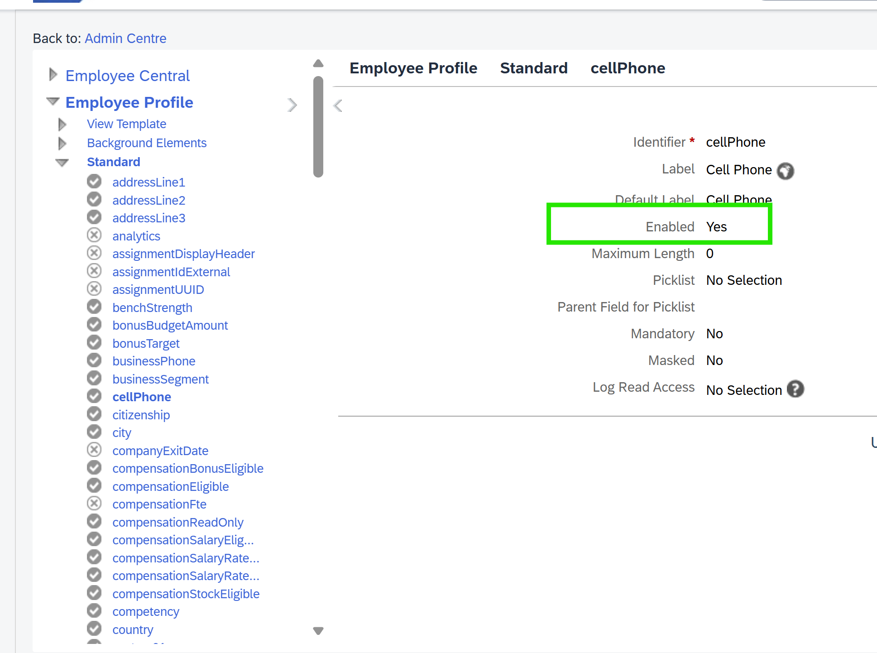Select the Standard tree item
The image size is (877, 653).
click(x=114, y=162)
